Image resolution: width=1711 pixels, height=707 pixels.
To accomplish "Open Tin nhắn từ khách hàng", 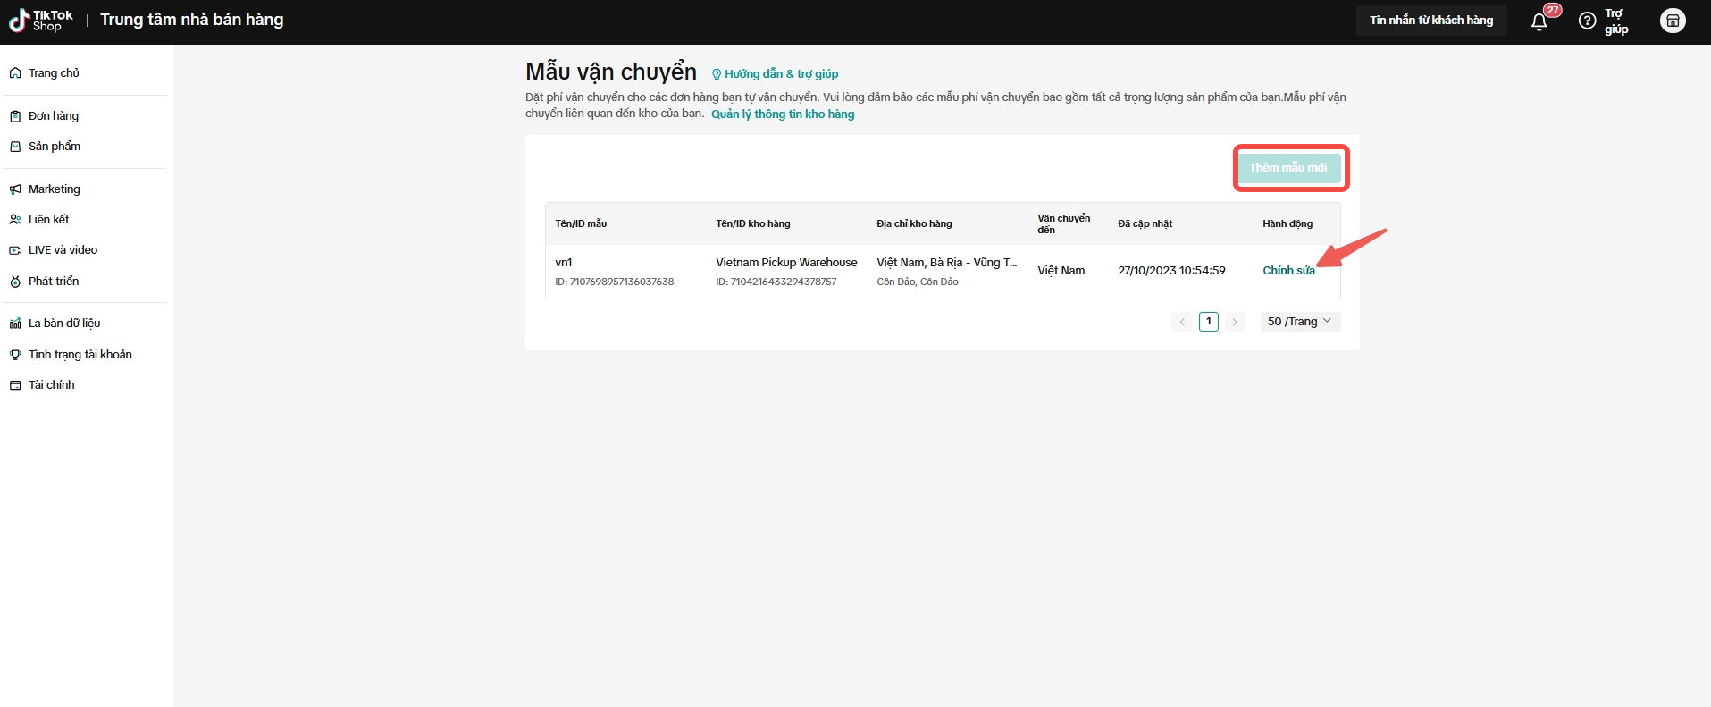I will click(x=1430, y=21).
